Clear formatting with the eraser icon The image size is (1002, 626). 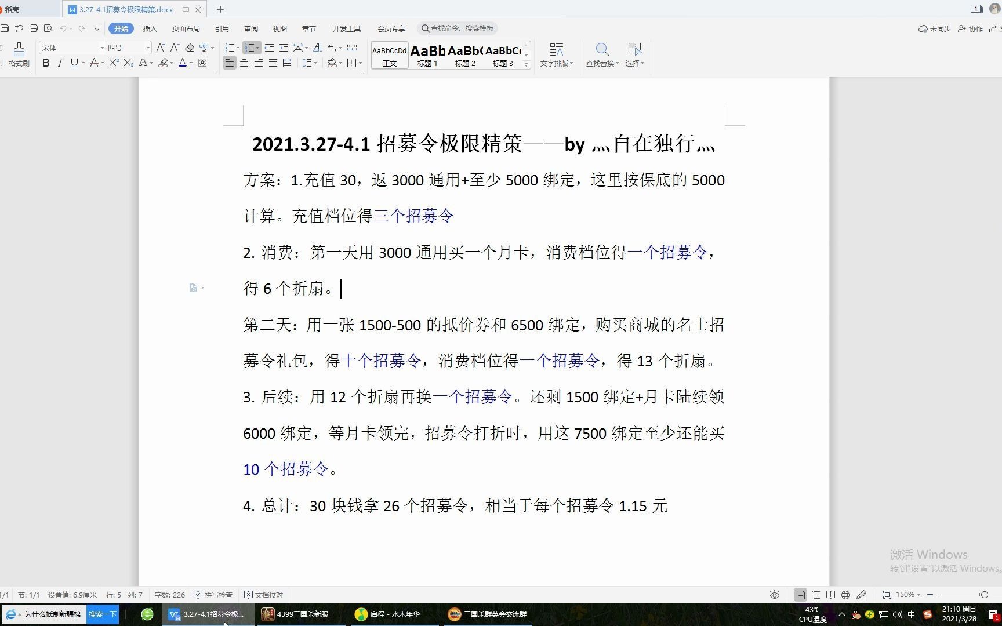click(189, 48)
